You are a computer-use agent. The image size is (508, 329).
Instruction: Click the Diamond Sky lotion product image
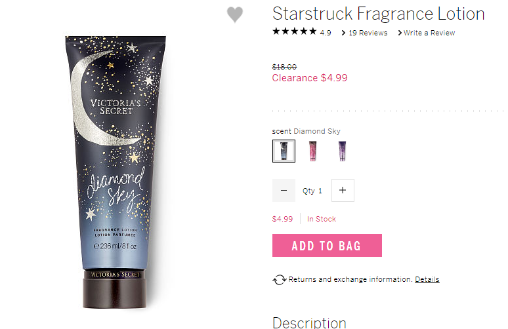(x=116, y=172)
